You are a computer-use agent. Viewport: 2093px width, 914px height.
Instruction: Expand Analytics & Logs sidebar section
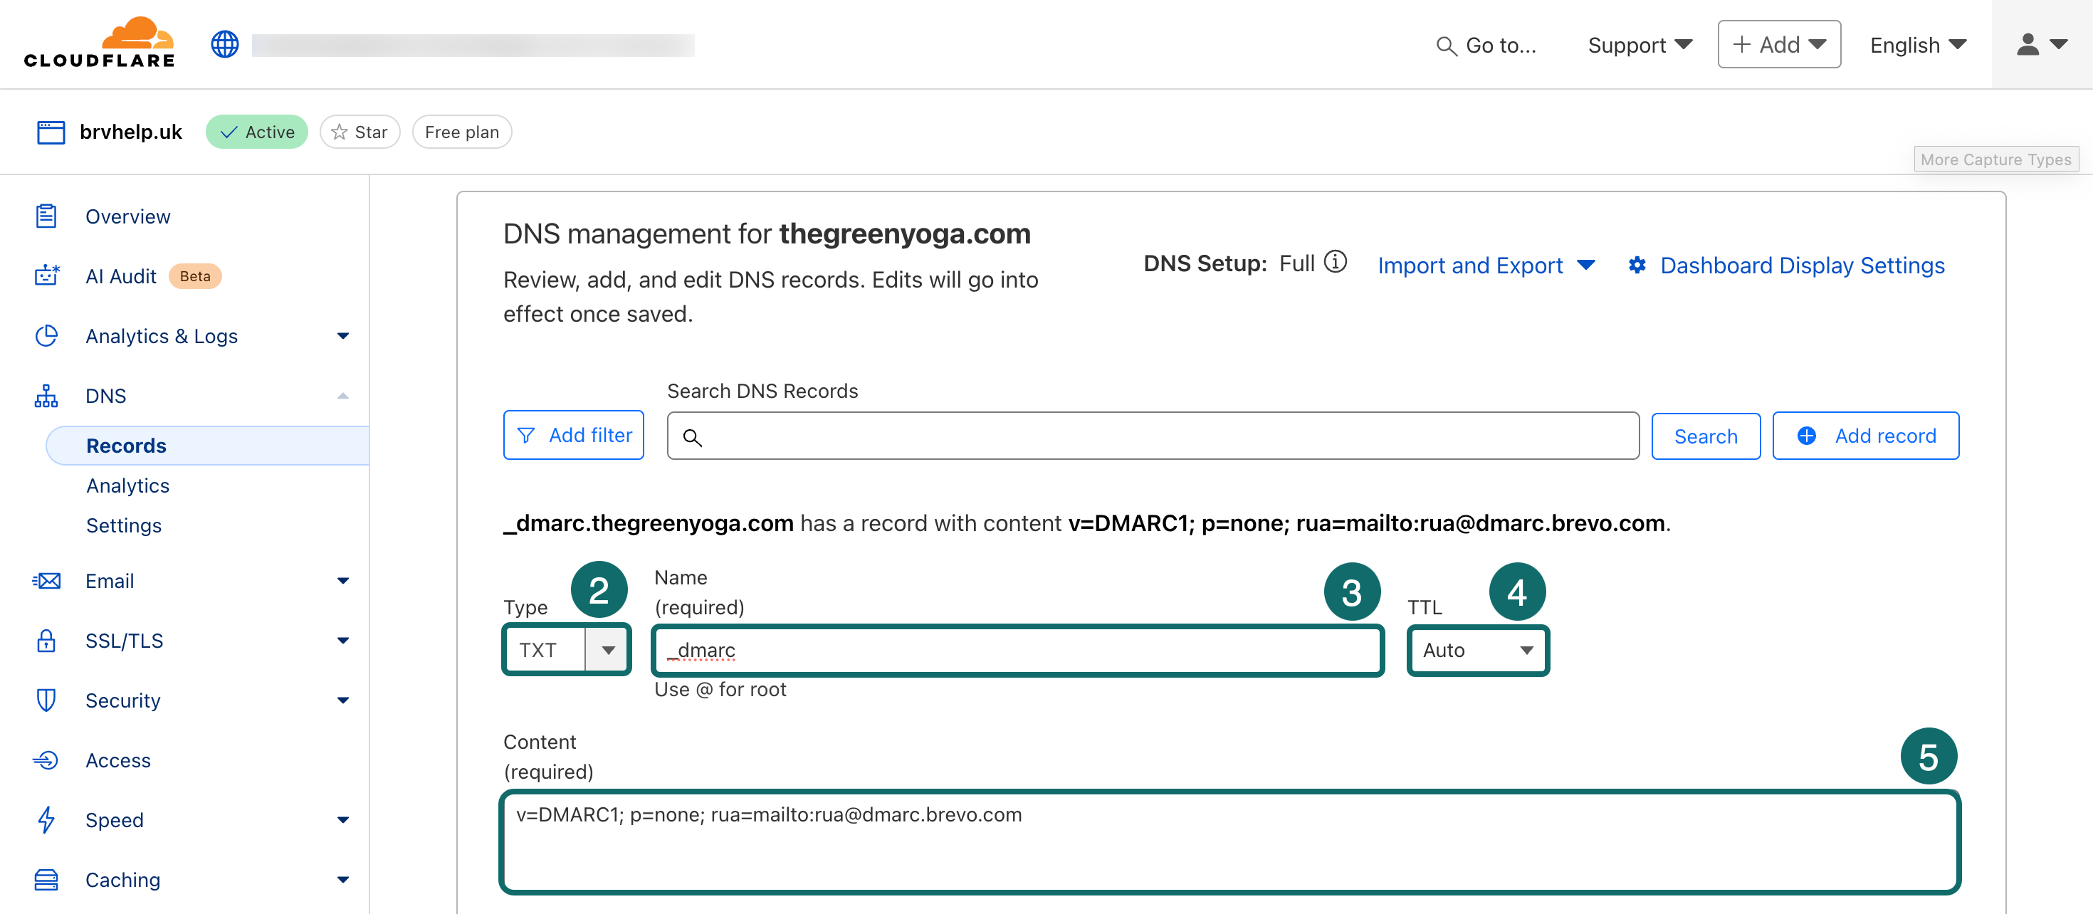click(x=343, y=335)
